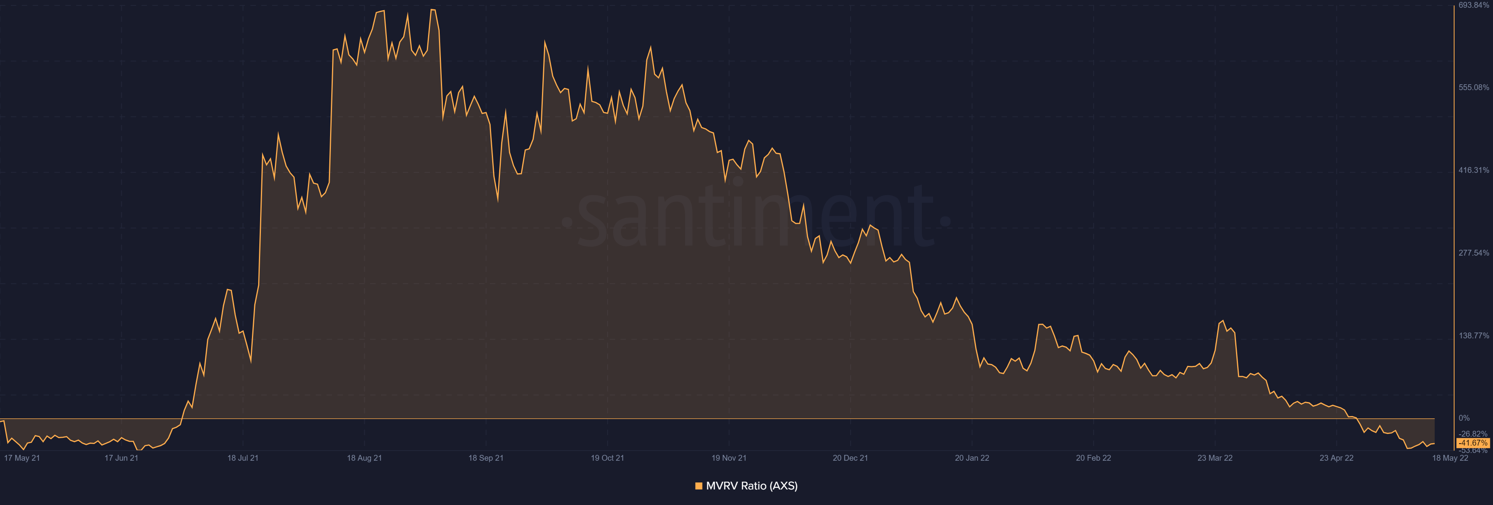The height and width of the screenshot is (505, 1493).
Task: Select the 23 Mar 22 date label
Action: 1215,458
